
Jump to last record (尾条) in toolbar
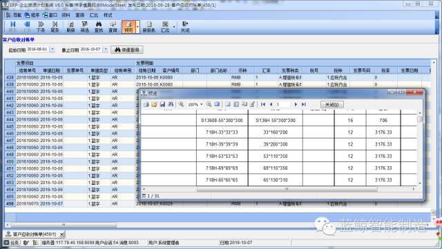point(55,27)
